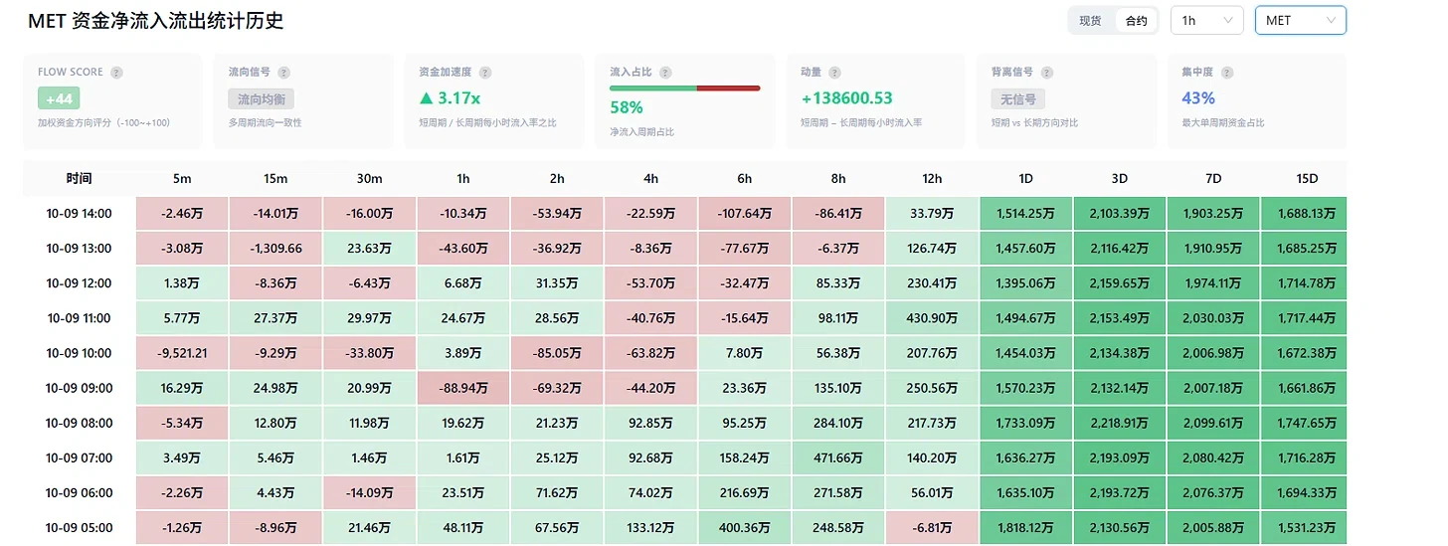
Task: Click the 43% concentration value
Action: pos(1198,98)
